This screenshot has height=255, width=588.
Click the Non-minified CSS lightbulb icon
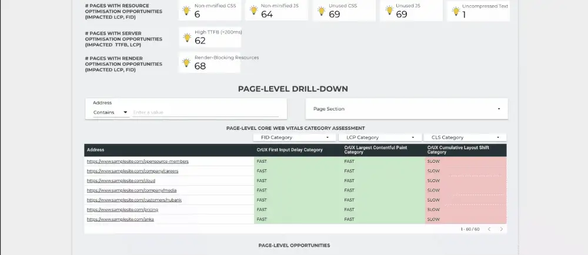pyautogui.click(x=186, y=11)
